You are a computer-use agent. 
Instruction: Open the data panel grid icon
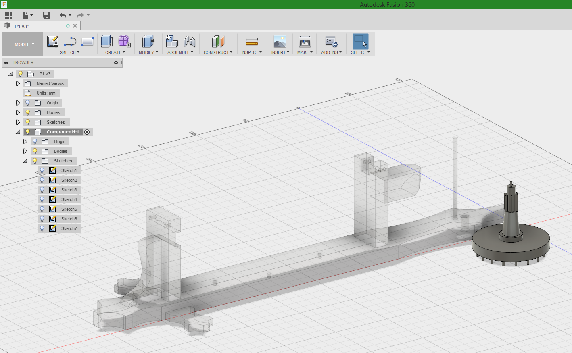pyautogui.click(x=8, y=15)
